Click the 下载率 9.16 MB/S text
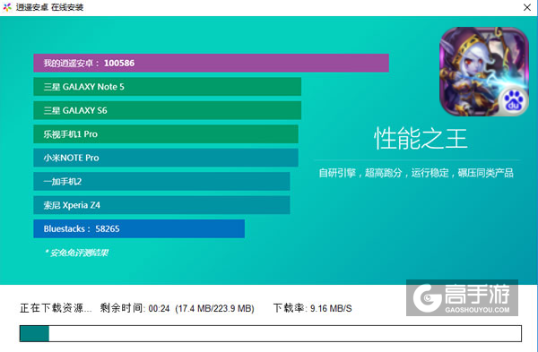 coord(313,308)
